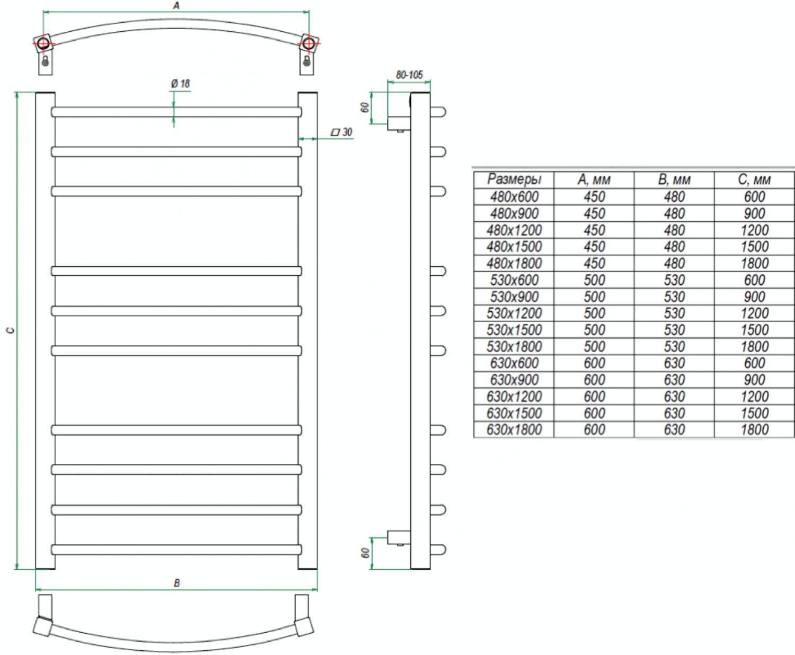Click the square 30 profile dimension label
The height and width of the screenshot is (655, 795).
[x=341, y=132]
